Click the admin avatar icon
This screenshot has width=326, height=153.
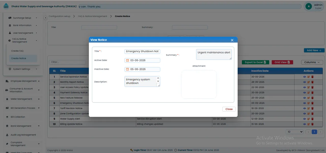[309, 6]
